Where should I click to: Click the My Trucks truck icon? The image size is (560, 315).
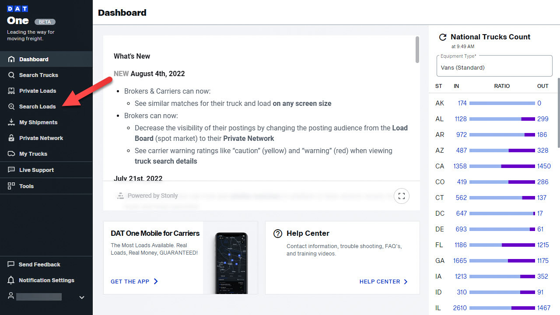(x=11, y=154)
